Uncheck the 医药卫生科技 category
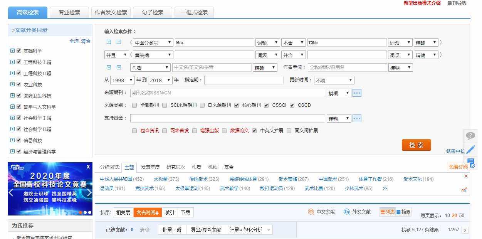 19,95
